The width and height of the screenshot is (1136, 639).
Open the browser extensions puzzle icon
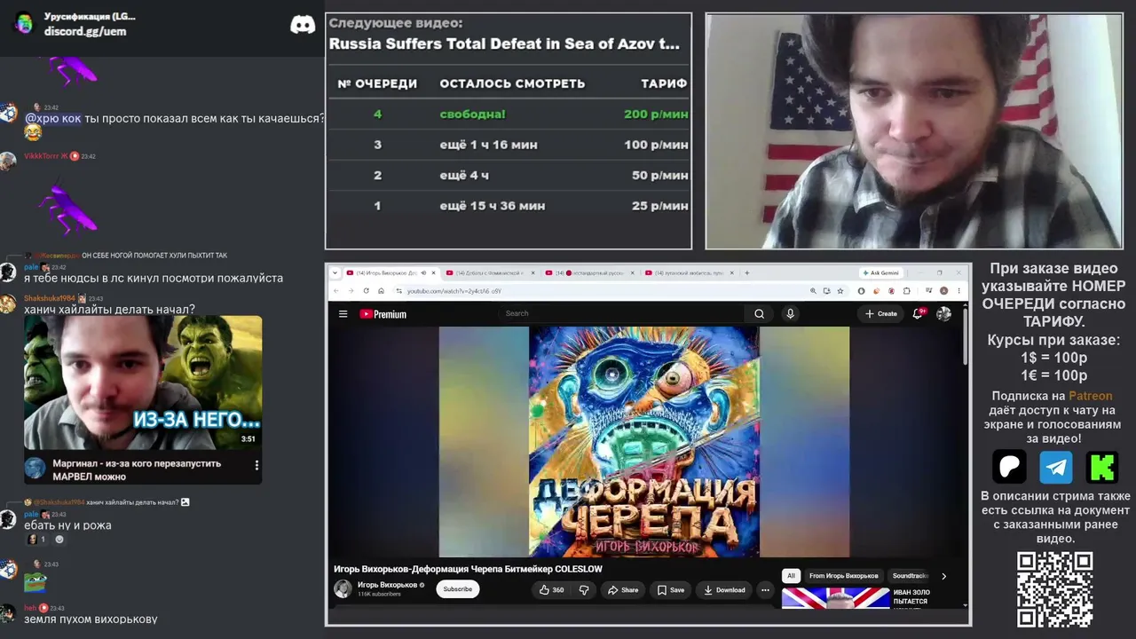coord(906,291)
